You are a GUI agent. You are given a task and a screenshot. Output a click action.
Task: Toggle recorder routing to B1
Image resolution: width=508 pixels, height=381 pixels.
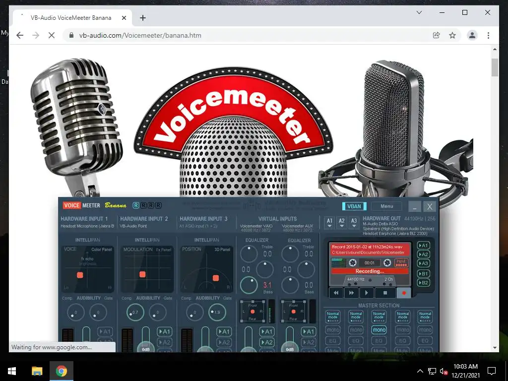click(x=424, y=273)
